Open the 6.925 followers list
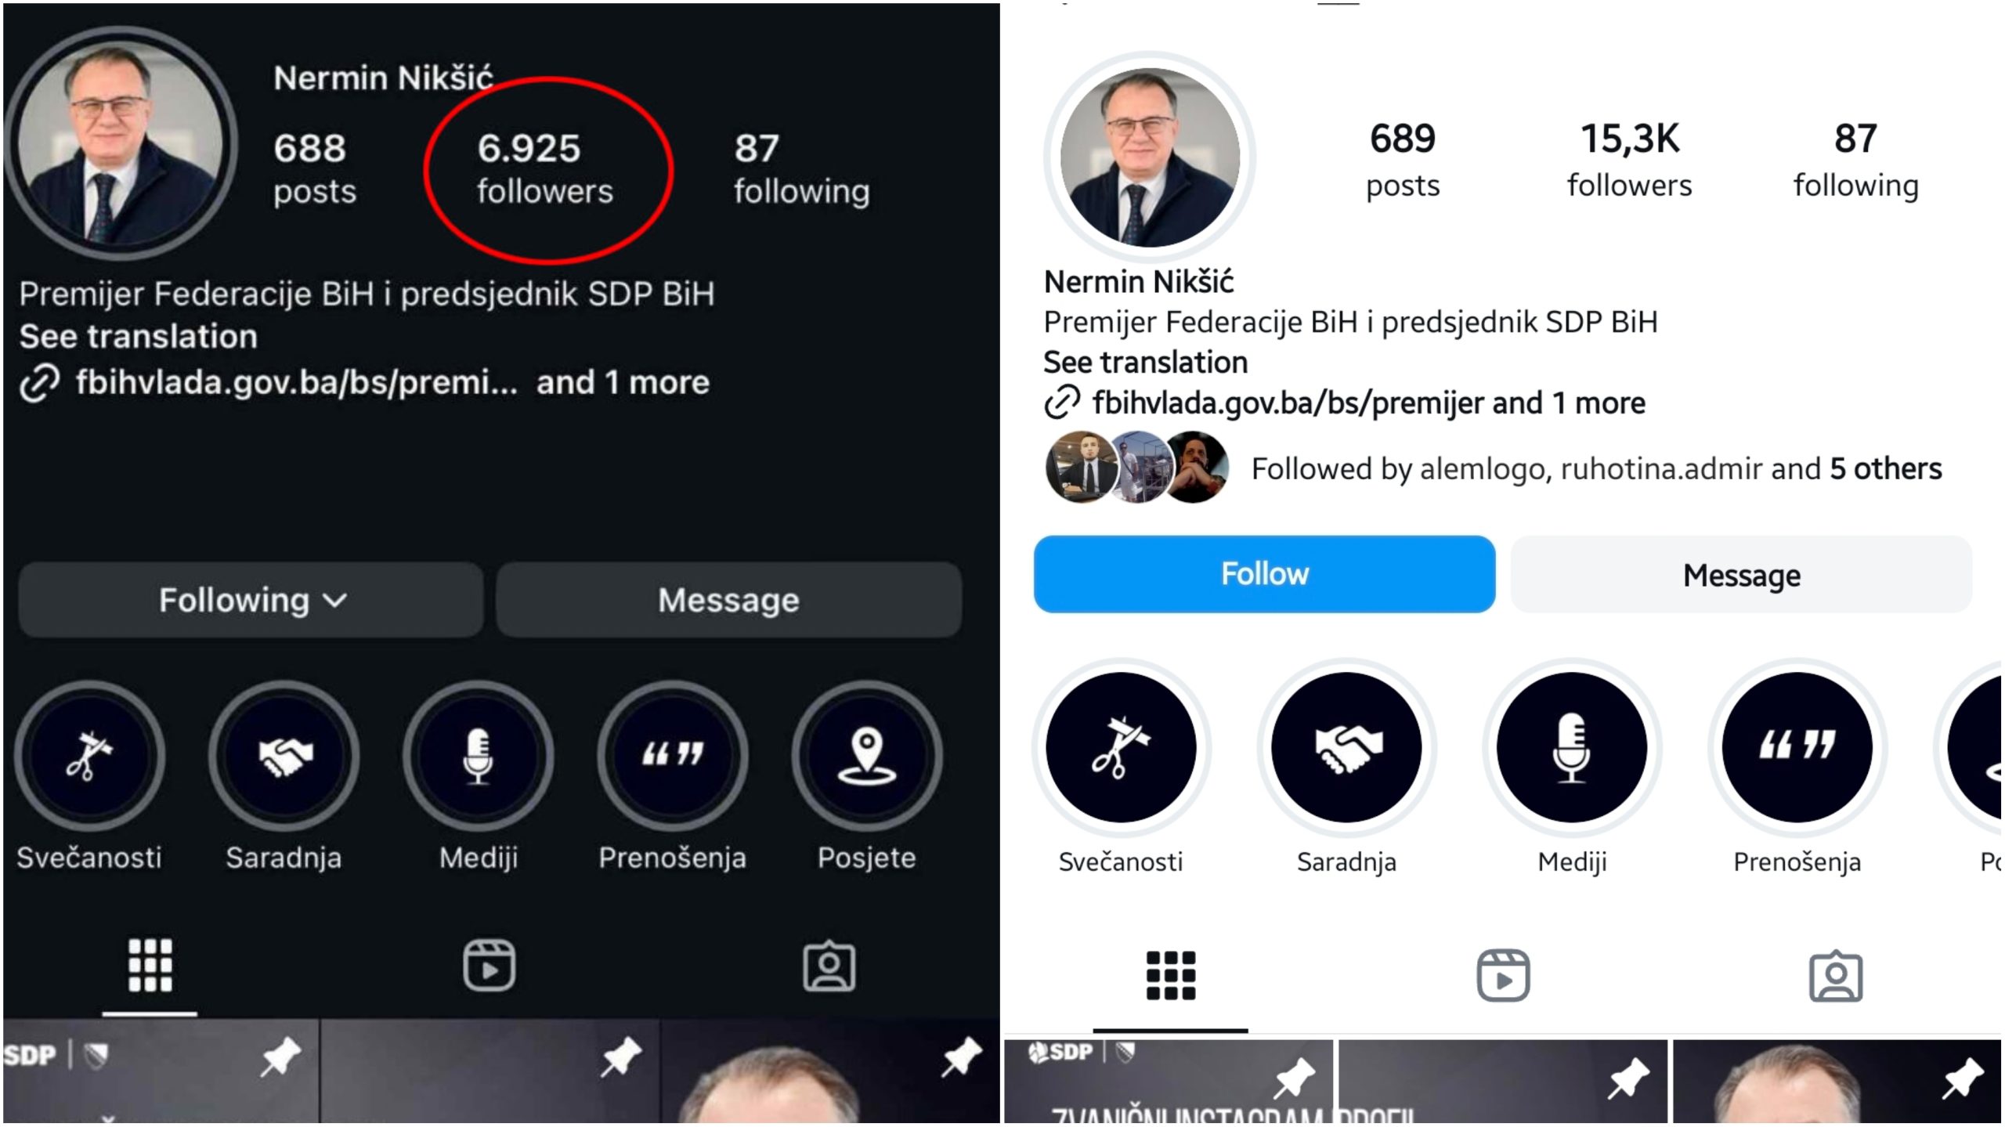 [545, 169]
